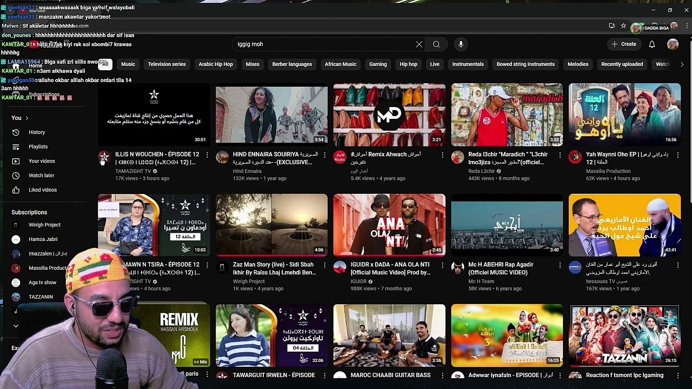Bookmark the page with the star icon
Viewport: 692px width, 389px height.
623,25
